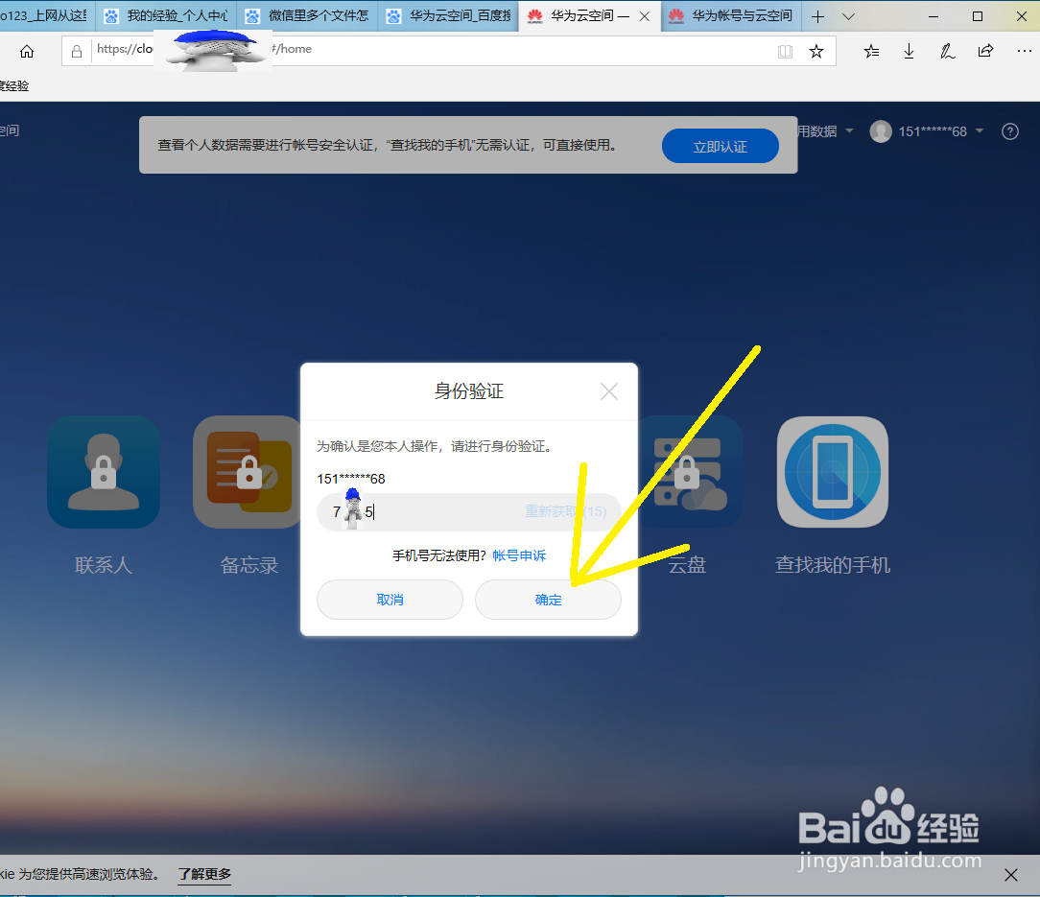Click the 帐号申诉 link
The width and height of the screenshot is (1040, 897).
click(519, 555)
